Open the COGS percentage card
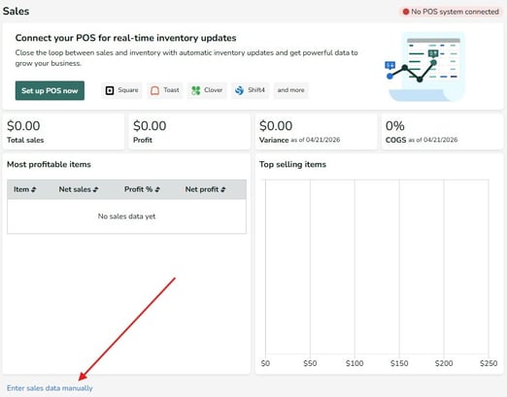The width and height of the screenshot is (507, 397). point(442,131)
